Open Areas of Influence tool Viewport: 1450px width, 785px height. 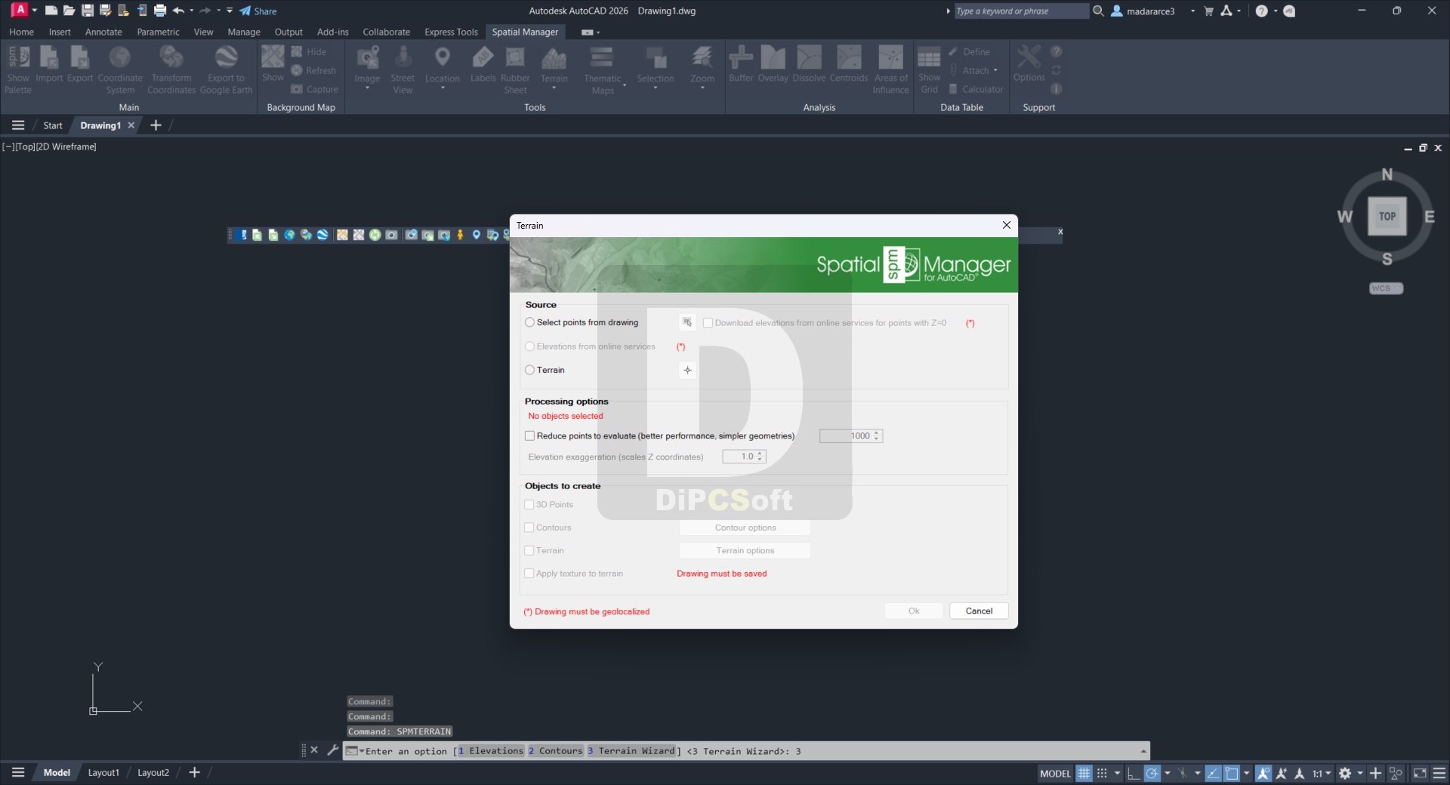[x=890, y=69]
